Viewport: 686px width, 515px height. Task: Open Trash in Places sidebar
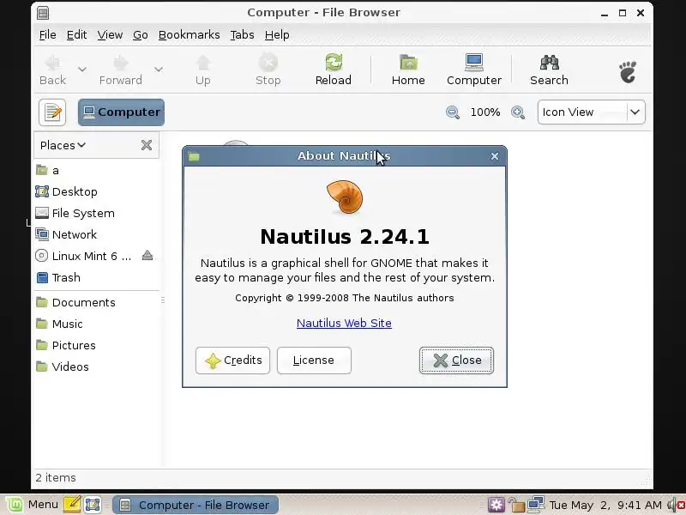click(x=96, y=277)
